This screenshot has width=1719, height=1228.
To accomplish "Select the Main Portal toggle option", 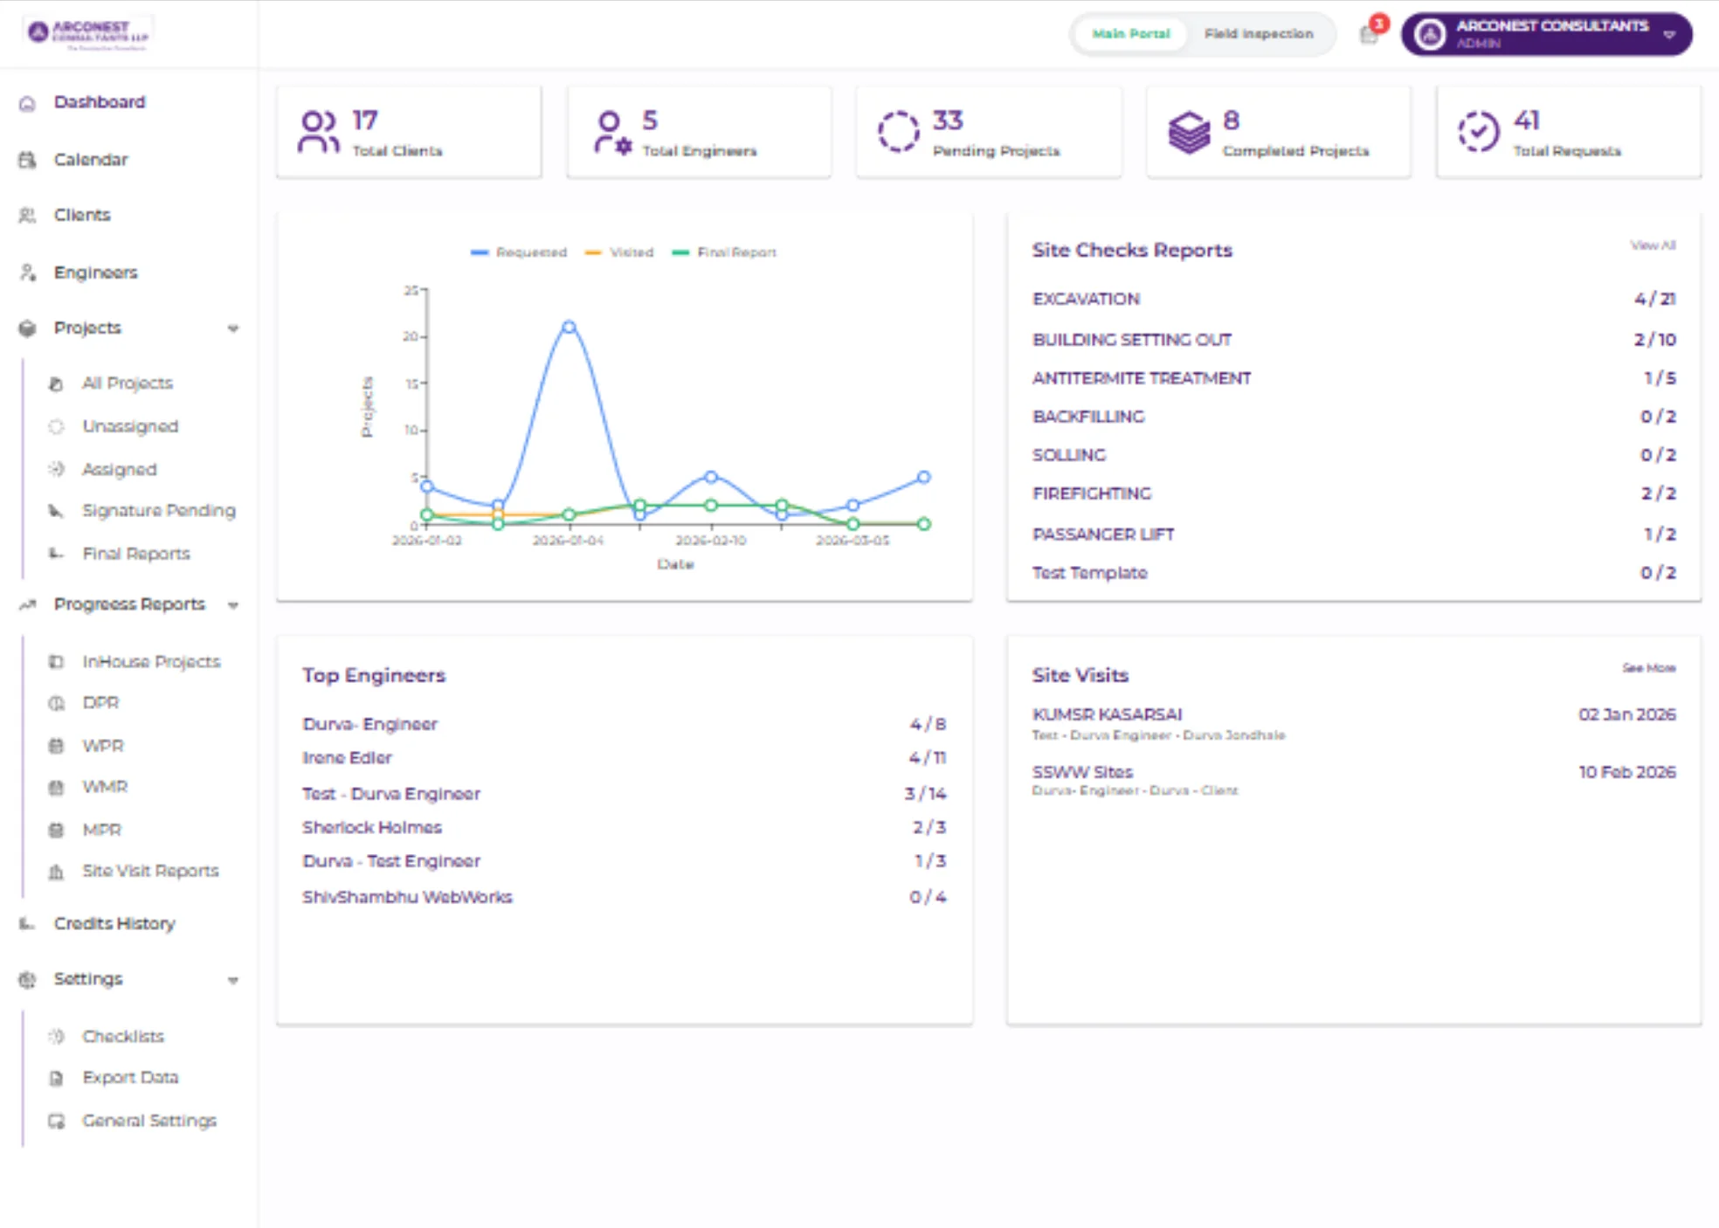I will (x=1130, y=34).
